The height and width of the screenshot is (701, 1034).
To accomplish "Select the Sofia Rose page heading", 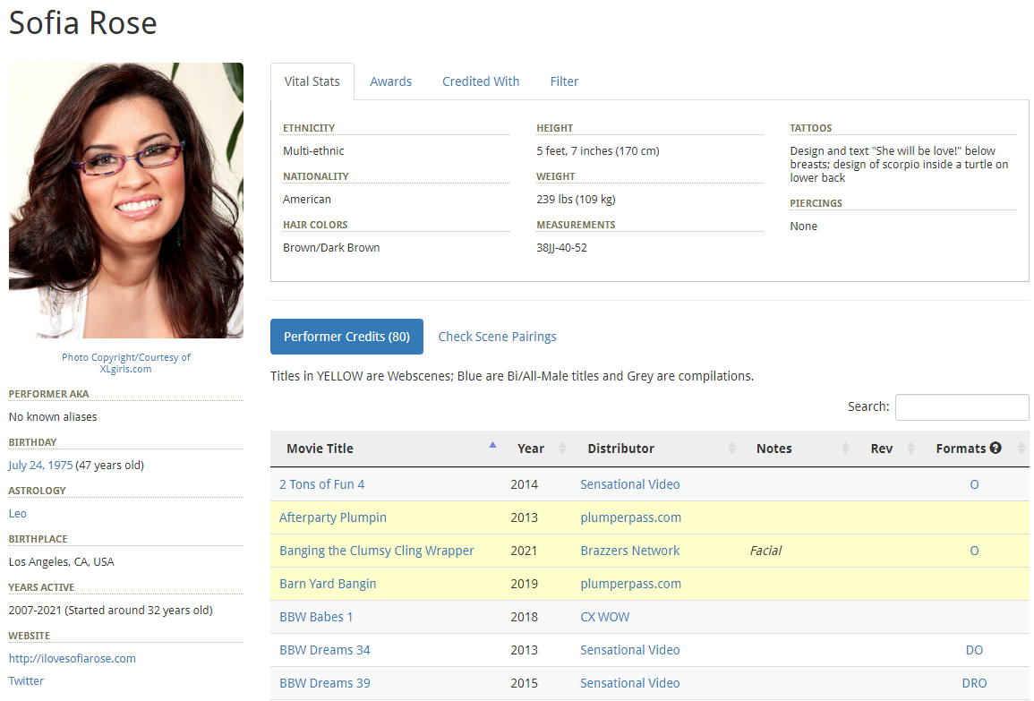I will pyautogui.click(x=83, y=23).
